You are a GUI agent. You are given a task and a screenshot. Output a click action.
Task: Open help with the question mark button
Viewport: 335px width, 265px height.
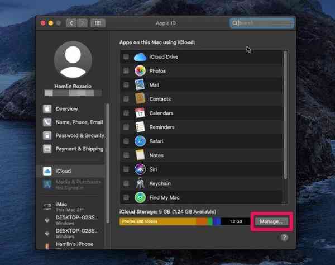click(284, 238)
